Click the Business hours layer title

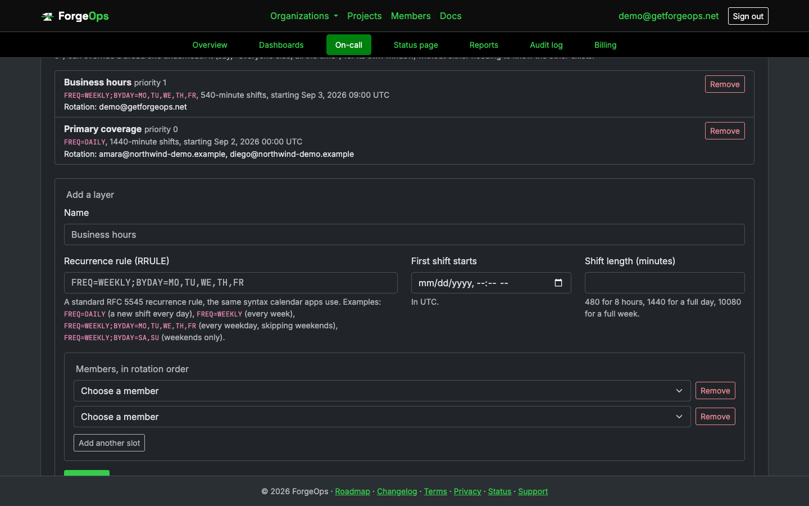[98, 82]
